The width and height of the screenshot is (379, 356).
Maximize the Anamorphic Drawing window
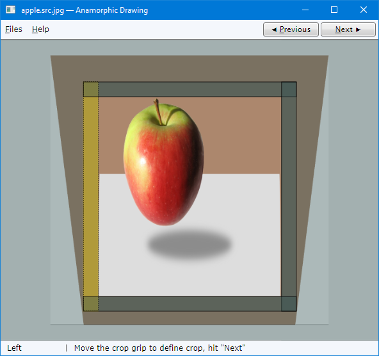(x=334, y=10)
